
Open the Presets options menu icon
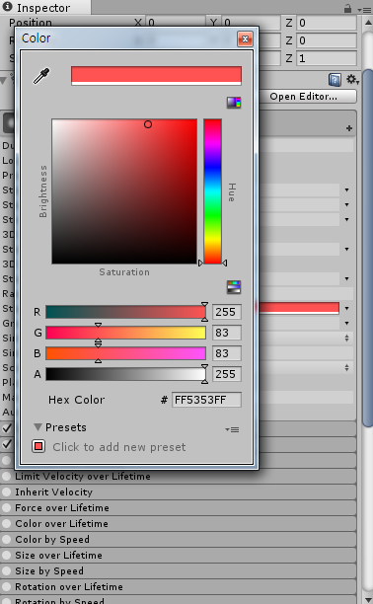(x=232, y=429)
